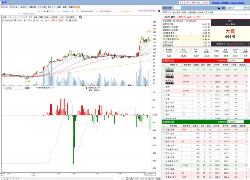Open help icon beside 1日籌碼集中 value 694

click(191, 33)
